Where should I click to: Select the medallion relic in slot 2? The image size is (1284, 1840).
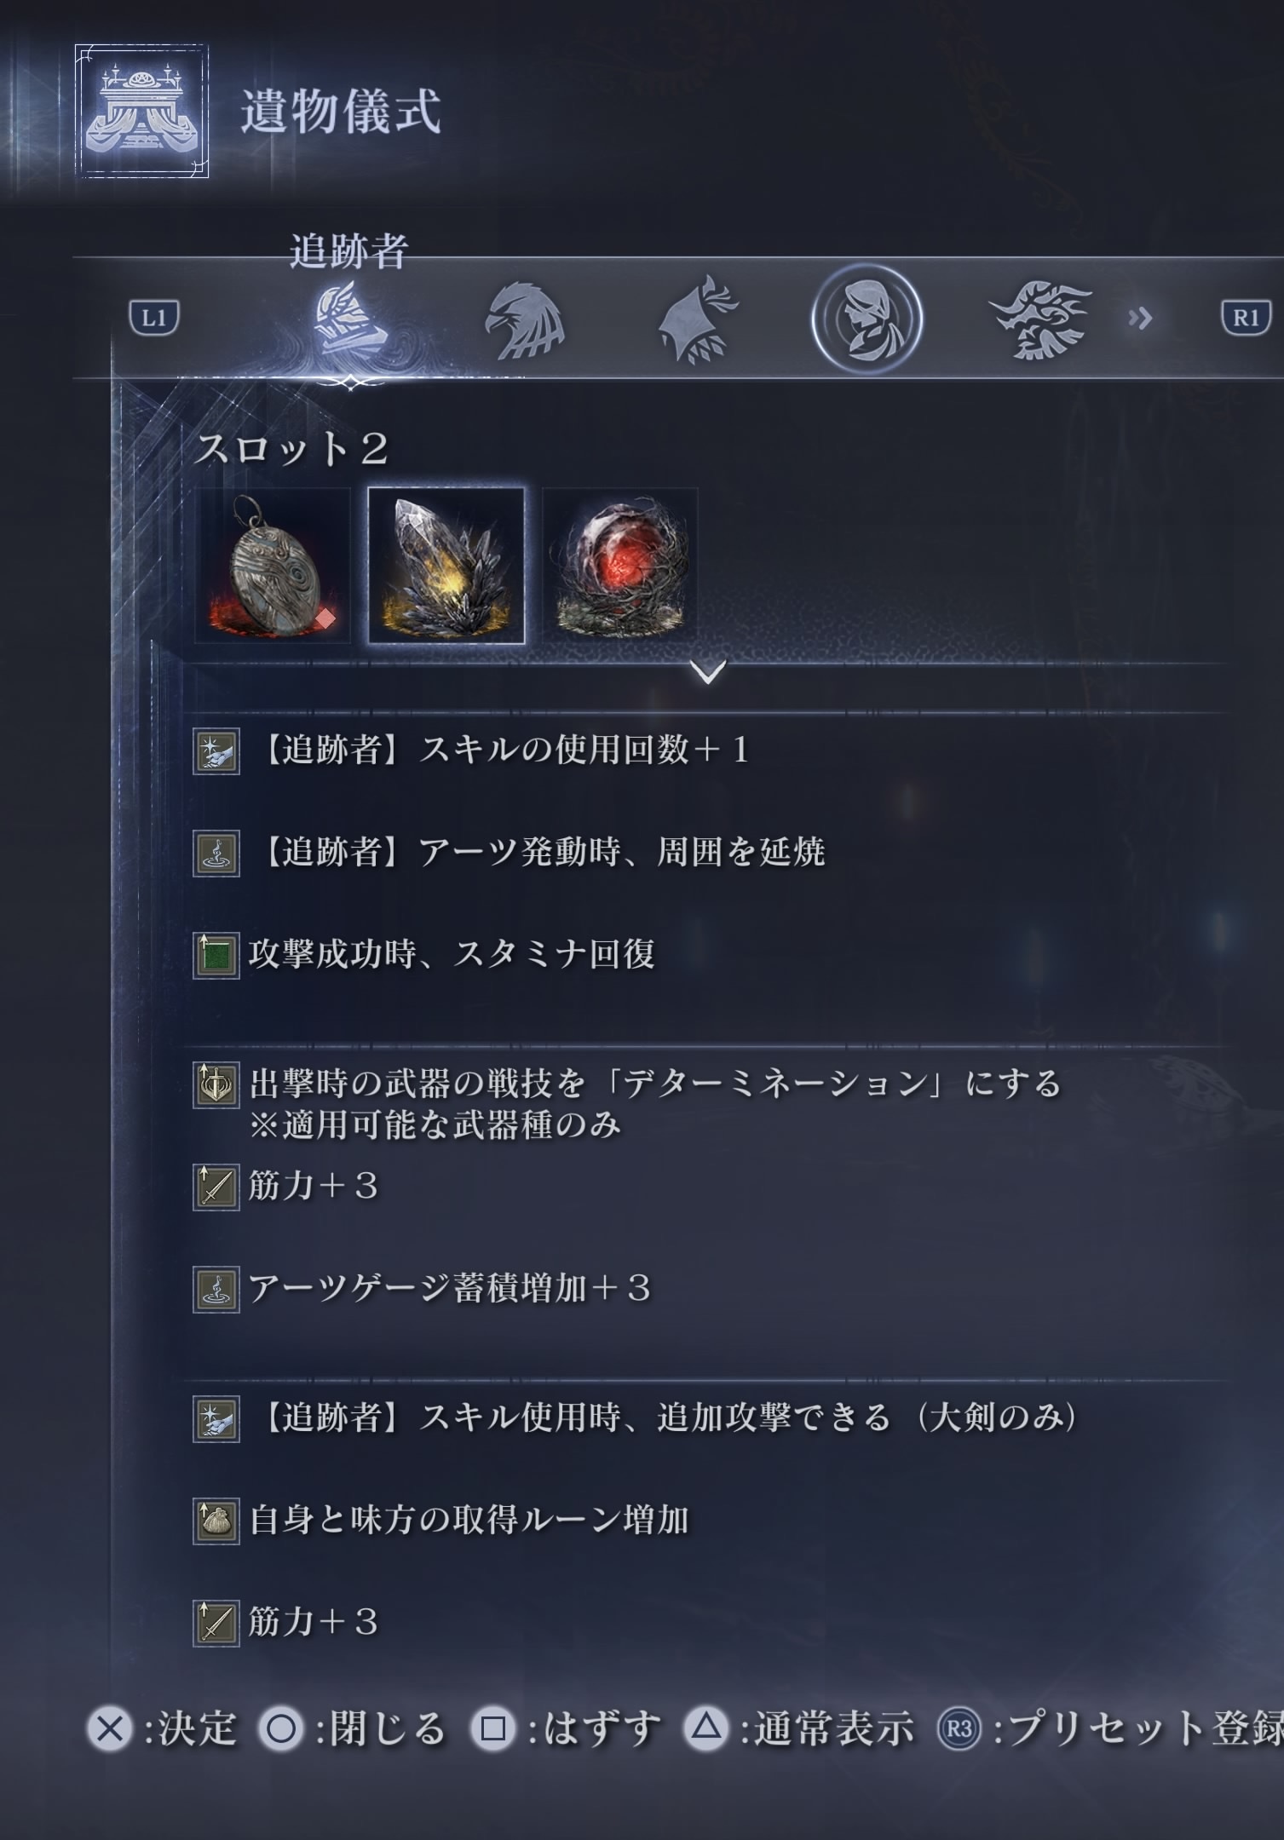point(273,566)
